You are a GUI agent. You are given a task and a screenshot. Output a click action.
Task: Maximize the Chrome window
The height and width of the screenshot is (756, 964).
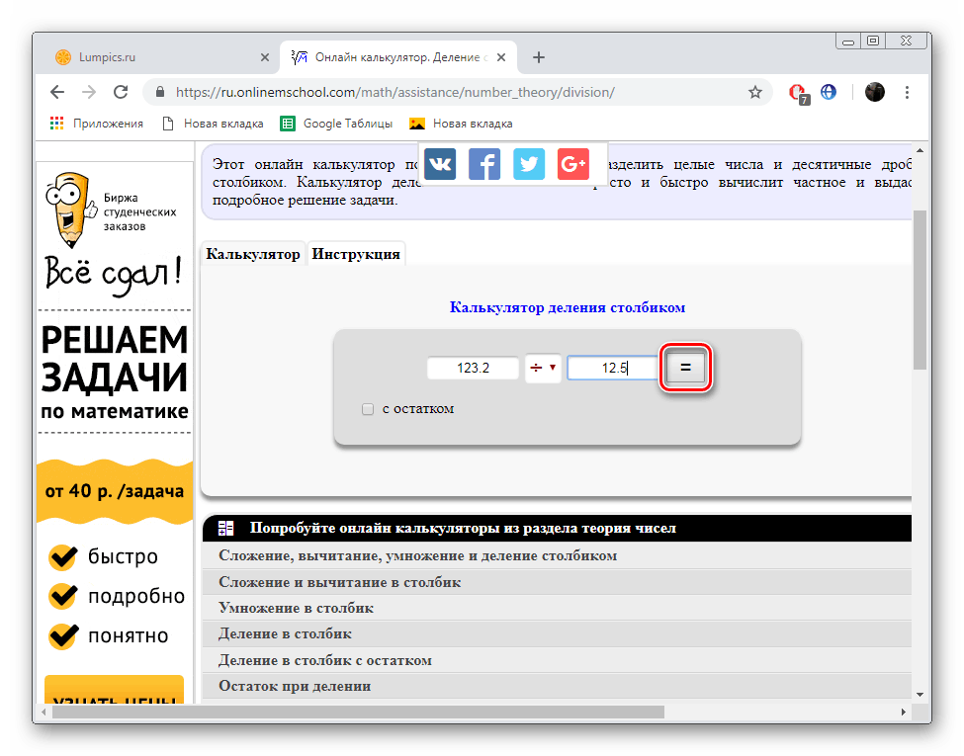point(873,42)
